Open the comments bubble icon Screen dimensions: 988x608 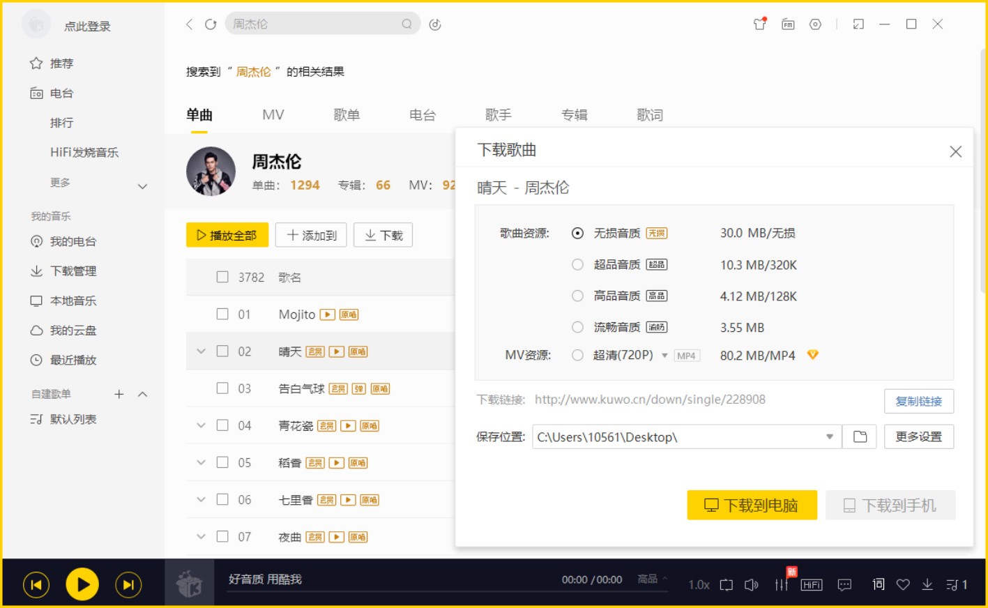pyautogui.click(x=844, y=585)
